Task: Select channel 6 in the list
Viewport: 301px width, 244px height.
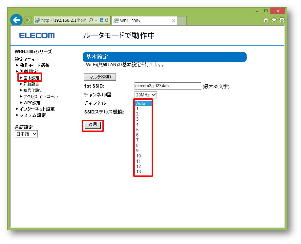Action: [x=143, y=135]
